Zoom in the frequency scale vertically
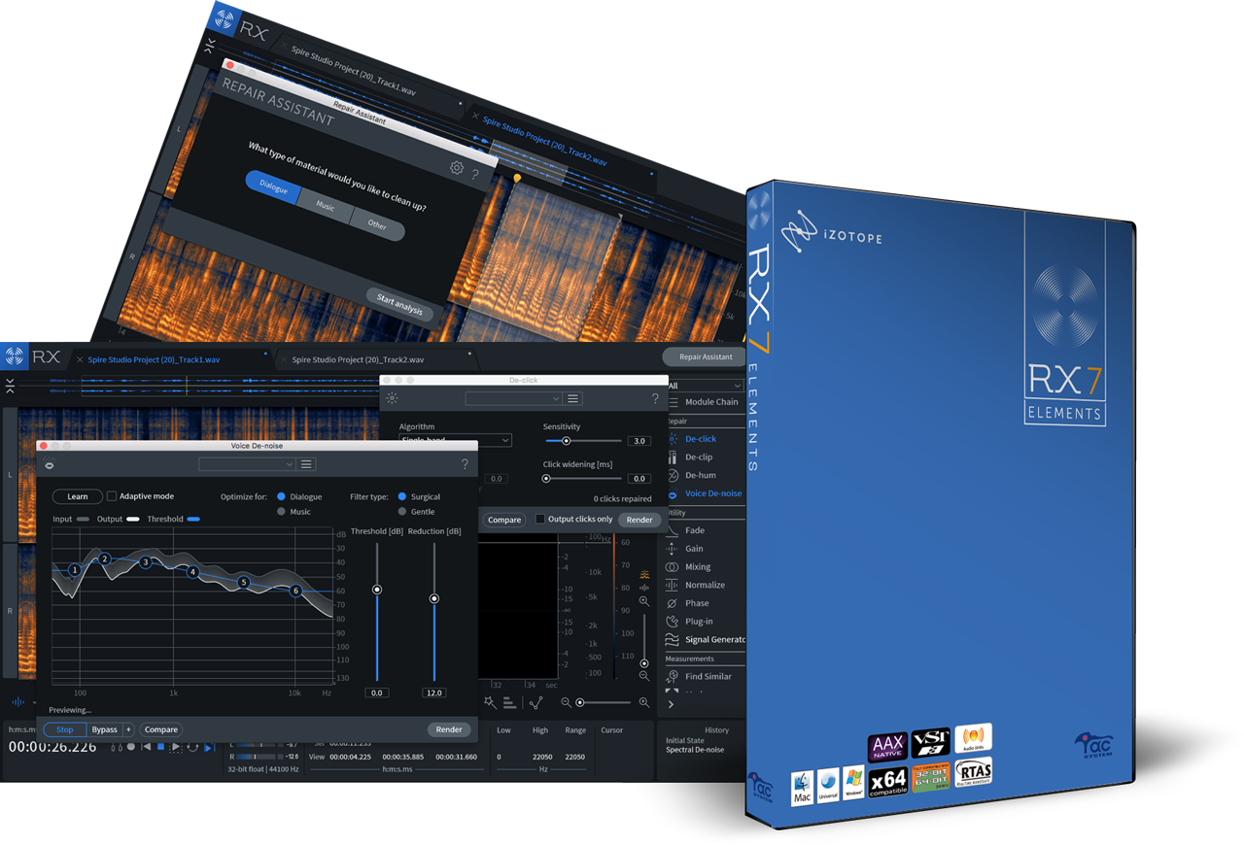Image resolution: width=1244 pixels, height=845 pixels. [x=644, y=602]
